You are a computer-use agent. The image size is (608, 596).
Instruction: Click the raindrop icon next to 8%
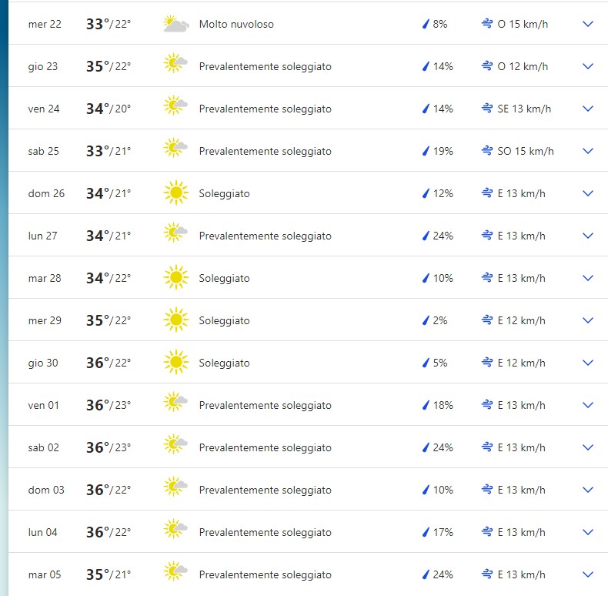click(x=425, y=25)
